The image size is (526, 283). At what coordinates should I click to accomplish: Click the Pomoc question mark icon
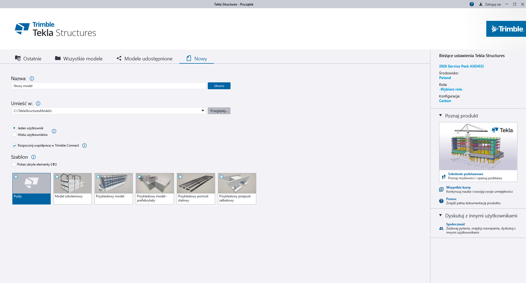441,201
